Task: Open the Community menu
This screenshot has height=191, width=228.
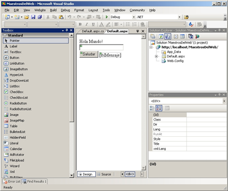Action: 137,10
